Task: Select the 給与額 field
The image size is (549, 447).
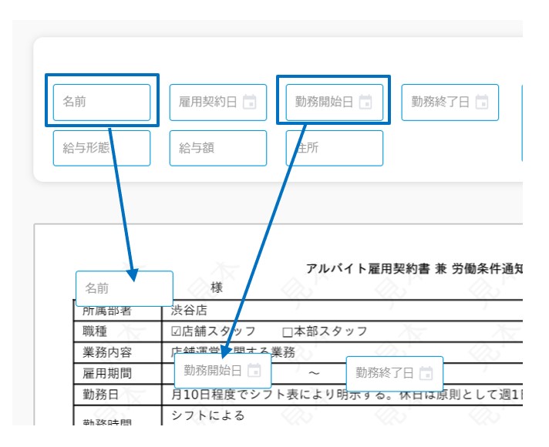Action: tap(217, 148)
